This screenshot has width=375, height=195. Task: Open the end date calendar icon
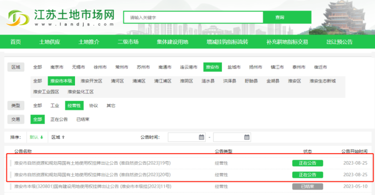(247, 137)
